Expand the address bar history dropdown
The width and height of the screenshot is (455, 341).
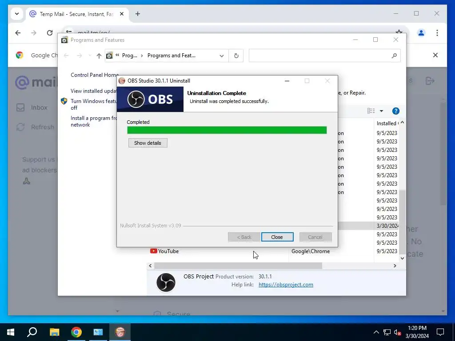(x=221, y=56)
